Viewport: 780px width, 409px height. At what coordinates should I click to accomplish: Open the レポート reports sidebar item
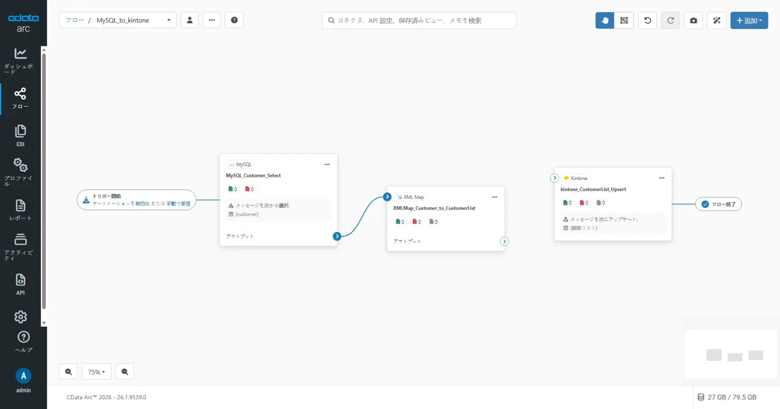[x=20, y=210]
